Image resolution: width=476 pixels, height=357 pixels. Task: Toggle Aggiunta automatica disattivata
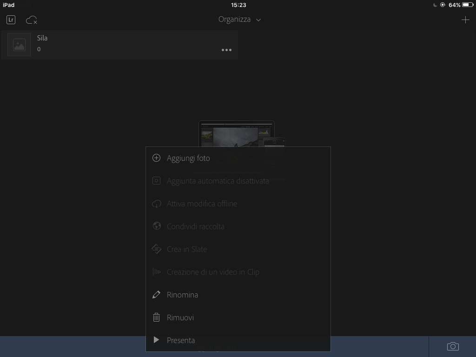[x=238, y=181]
